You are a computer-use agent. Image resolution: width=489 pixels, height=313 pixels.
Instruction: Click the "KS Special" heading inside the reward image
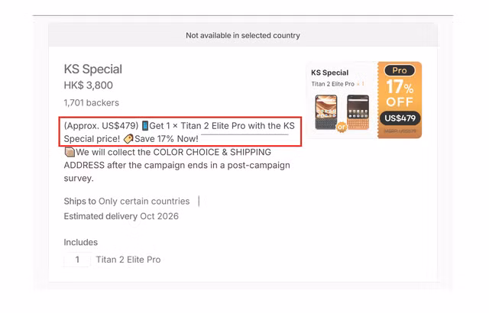click(x=329, y=73)
